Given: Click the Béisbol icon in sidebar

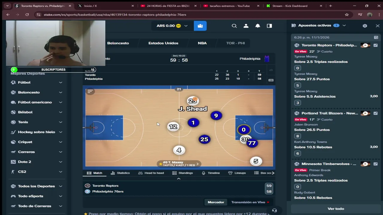Looking at the screenshot, I should [x=13, y=112].
